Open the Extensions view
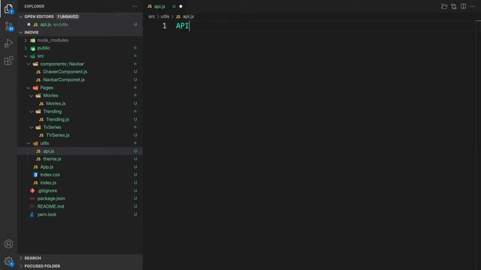This screenshot has height=270, width=481. [8, 60]
